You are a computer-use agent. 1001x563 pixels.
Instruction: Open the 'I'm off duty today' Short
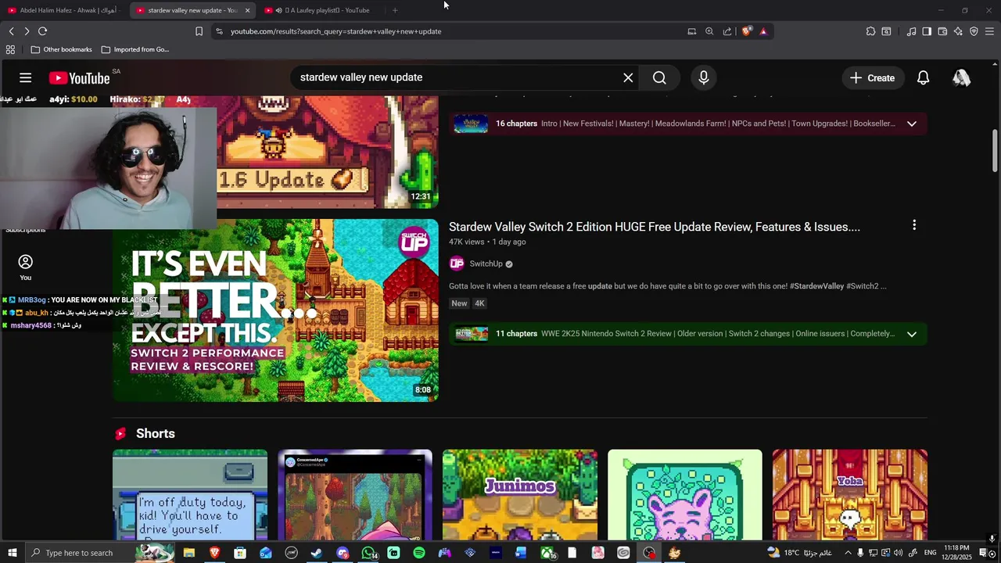pos(190,494)
